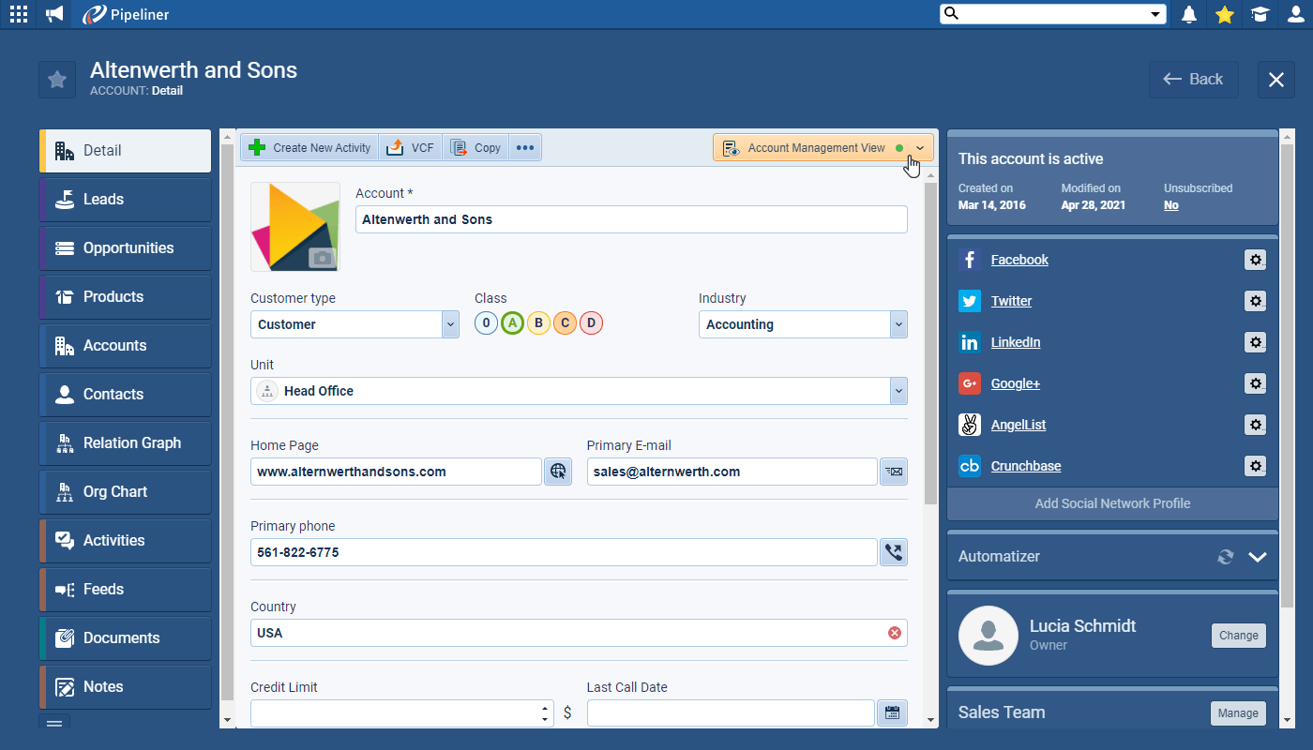The width and height of the screenshot is (1313, 750).
Task: Open more actions via the ellipsis icon
Action: 525,147
